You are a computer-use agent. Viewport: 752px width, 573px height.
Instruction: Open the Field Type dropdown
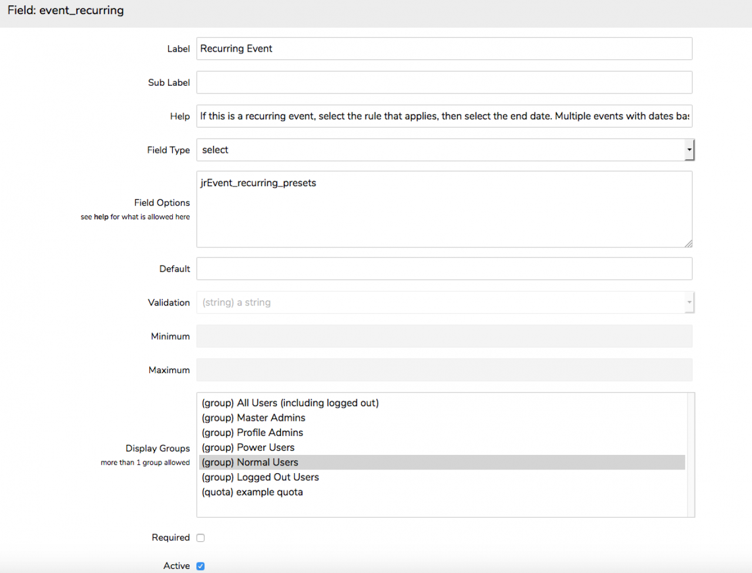(x=445, y=150)
